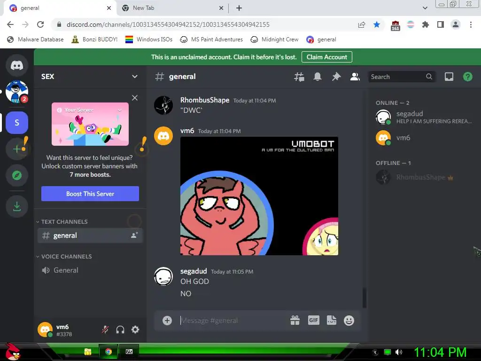Go back in browser history
Image resolution: width=481 pixels, height=361 pixels.
pos(10,24)
